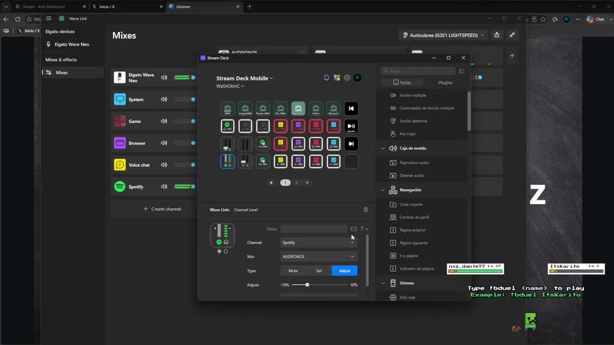Open the Stream Deck user profile avatar
This screenshot has width=614, height=345.
[357, 78]
